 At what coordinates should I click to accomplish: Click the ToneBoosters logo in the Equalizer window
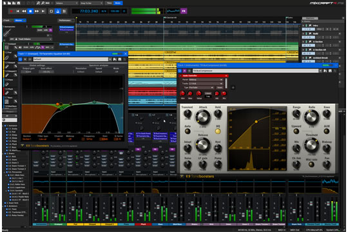[x=38, y=146]
